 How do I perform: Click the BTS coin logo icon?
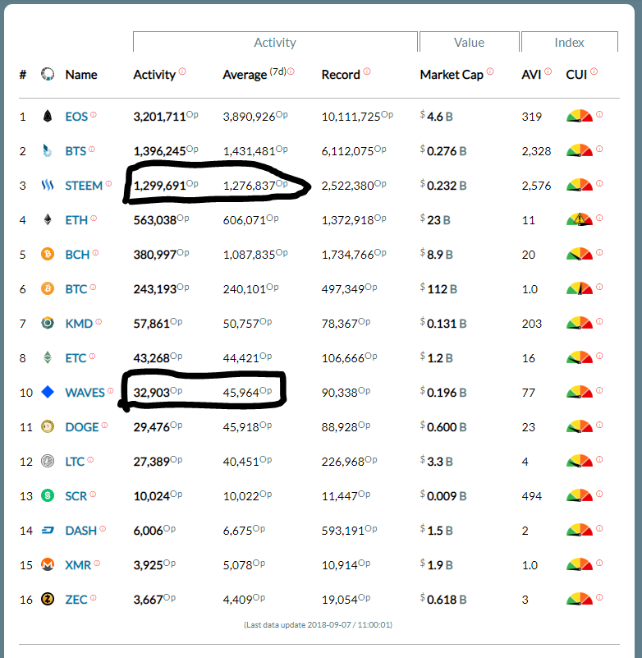[48, 150]
